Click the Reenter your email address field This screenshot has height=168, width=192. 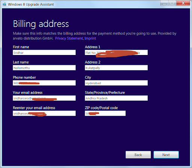[x=44, y=113]
